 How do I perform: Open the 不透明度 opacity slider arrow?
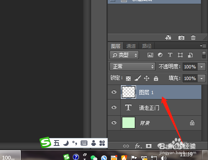[202, 67]
